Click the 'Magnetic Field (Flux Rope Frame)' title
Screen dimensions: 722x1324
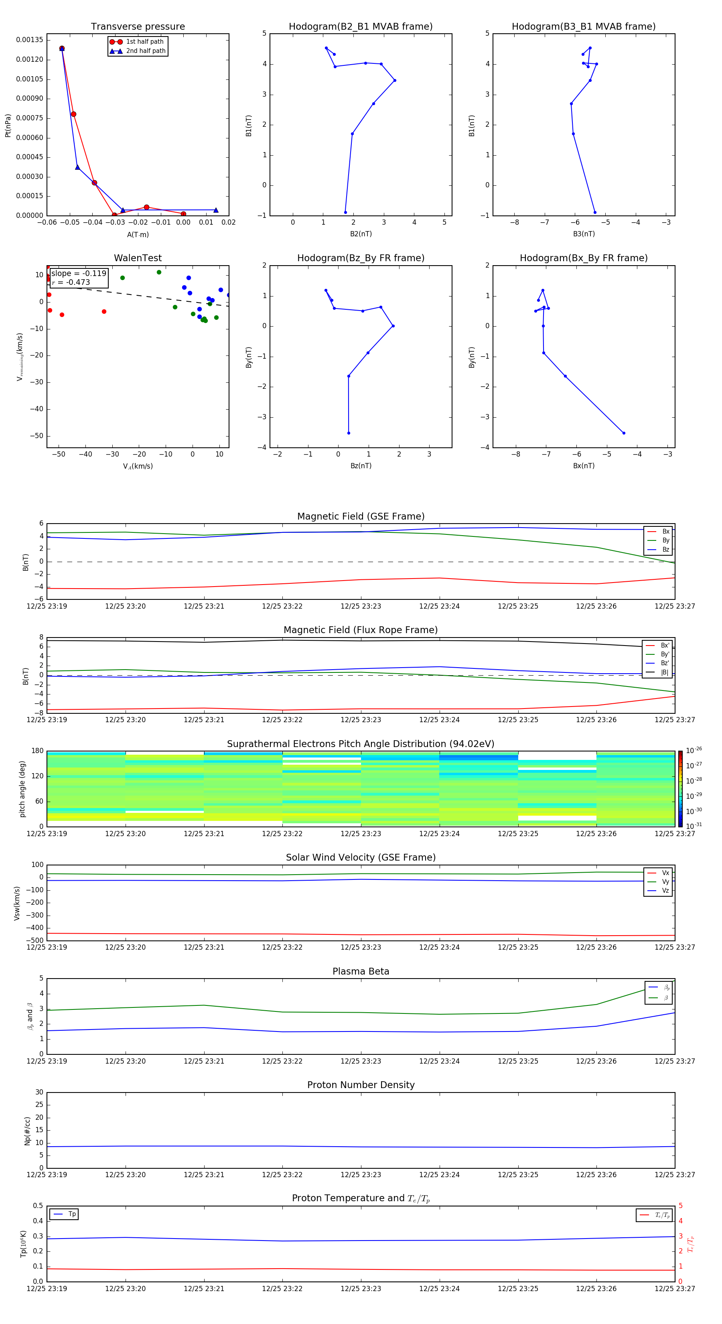tap(361, 630)
